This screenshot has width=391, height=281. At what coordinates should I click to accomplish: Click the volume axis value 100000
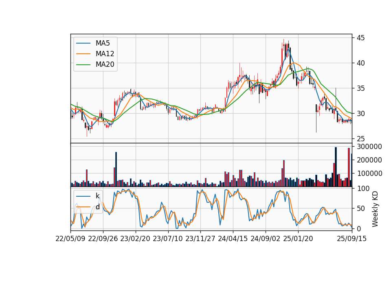pyautogui.click(x=369, y=173)
